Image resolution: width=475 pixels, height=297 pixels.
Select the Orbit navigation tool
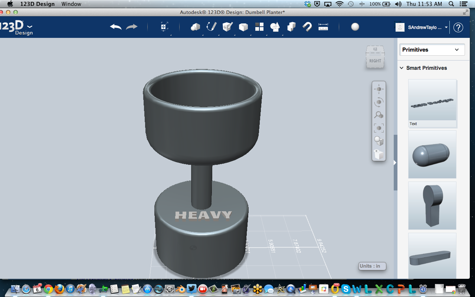point(379,102)
